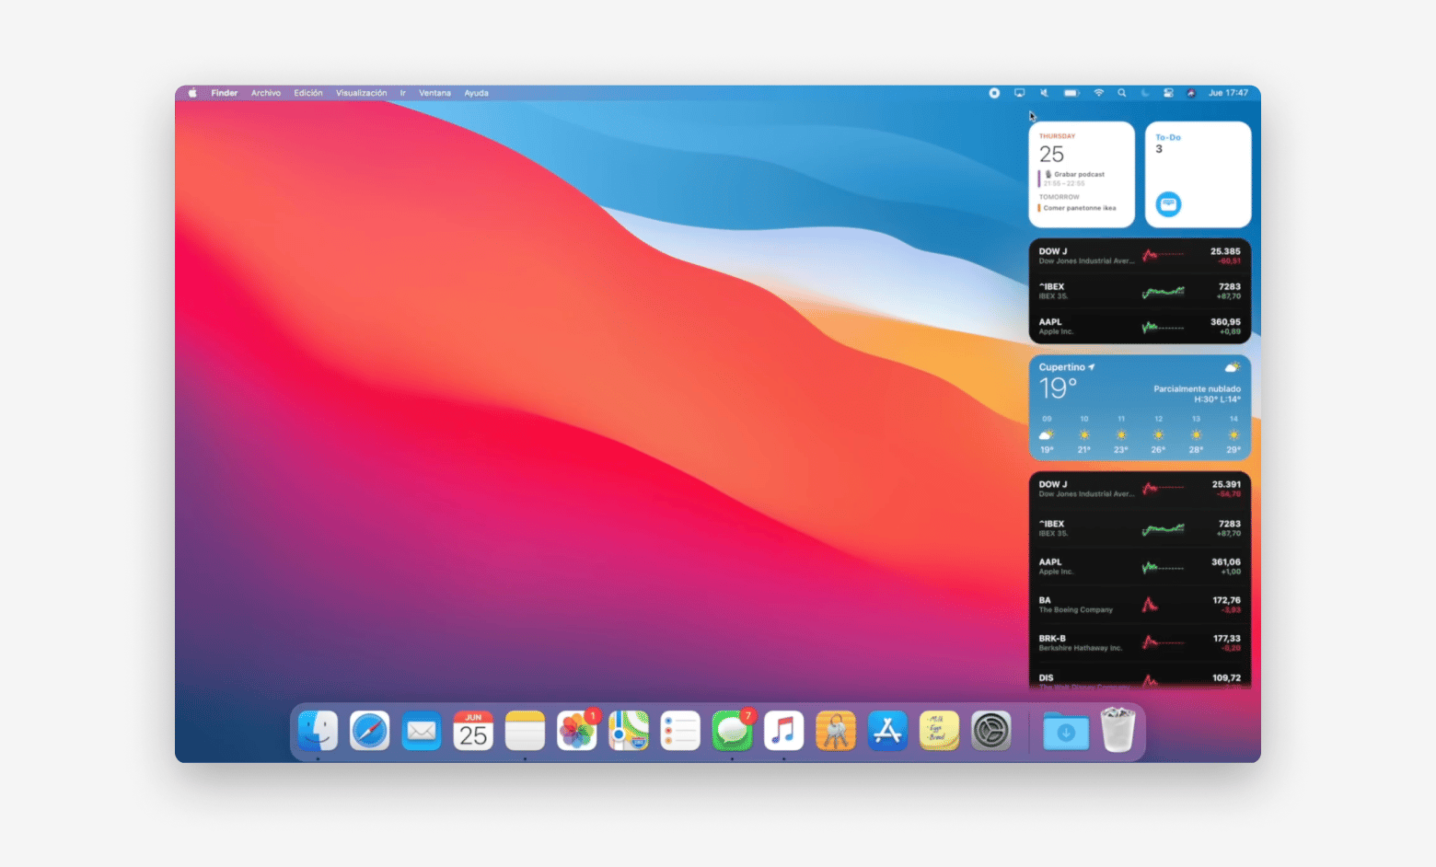Viewport: 1436px width, 867px height.
Task: Toggle Do Not Disturb moon icon
Action: pos(1145,93)
